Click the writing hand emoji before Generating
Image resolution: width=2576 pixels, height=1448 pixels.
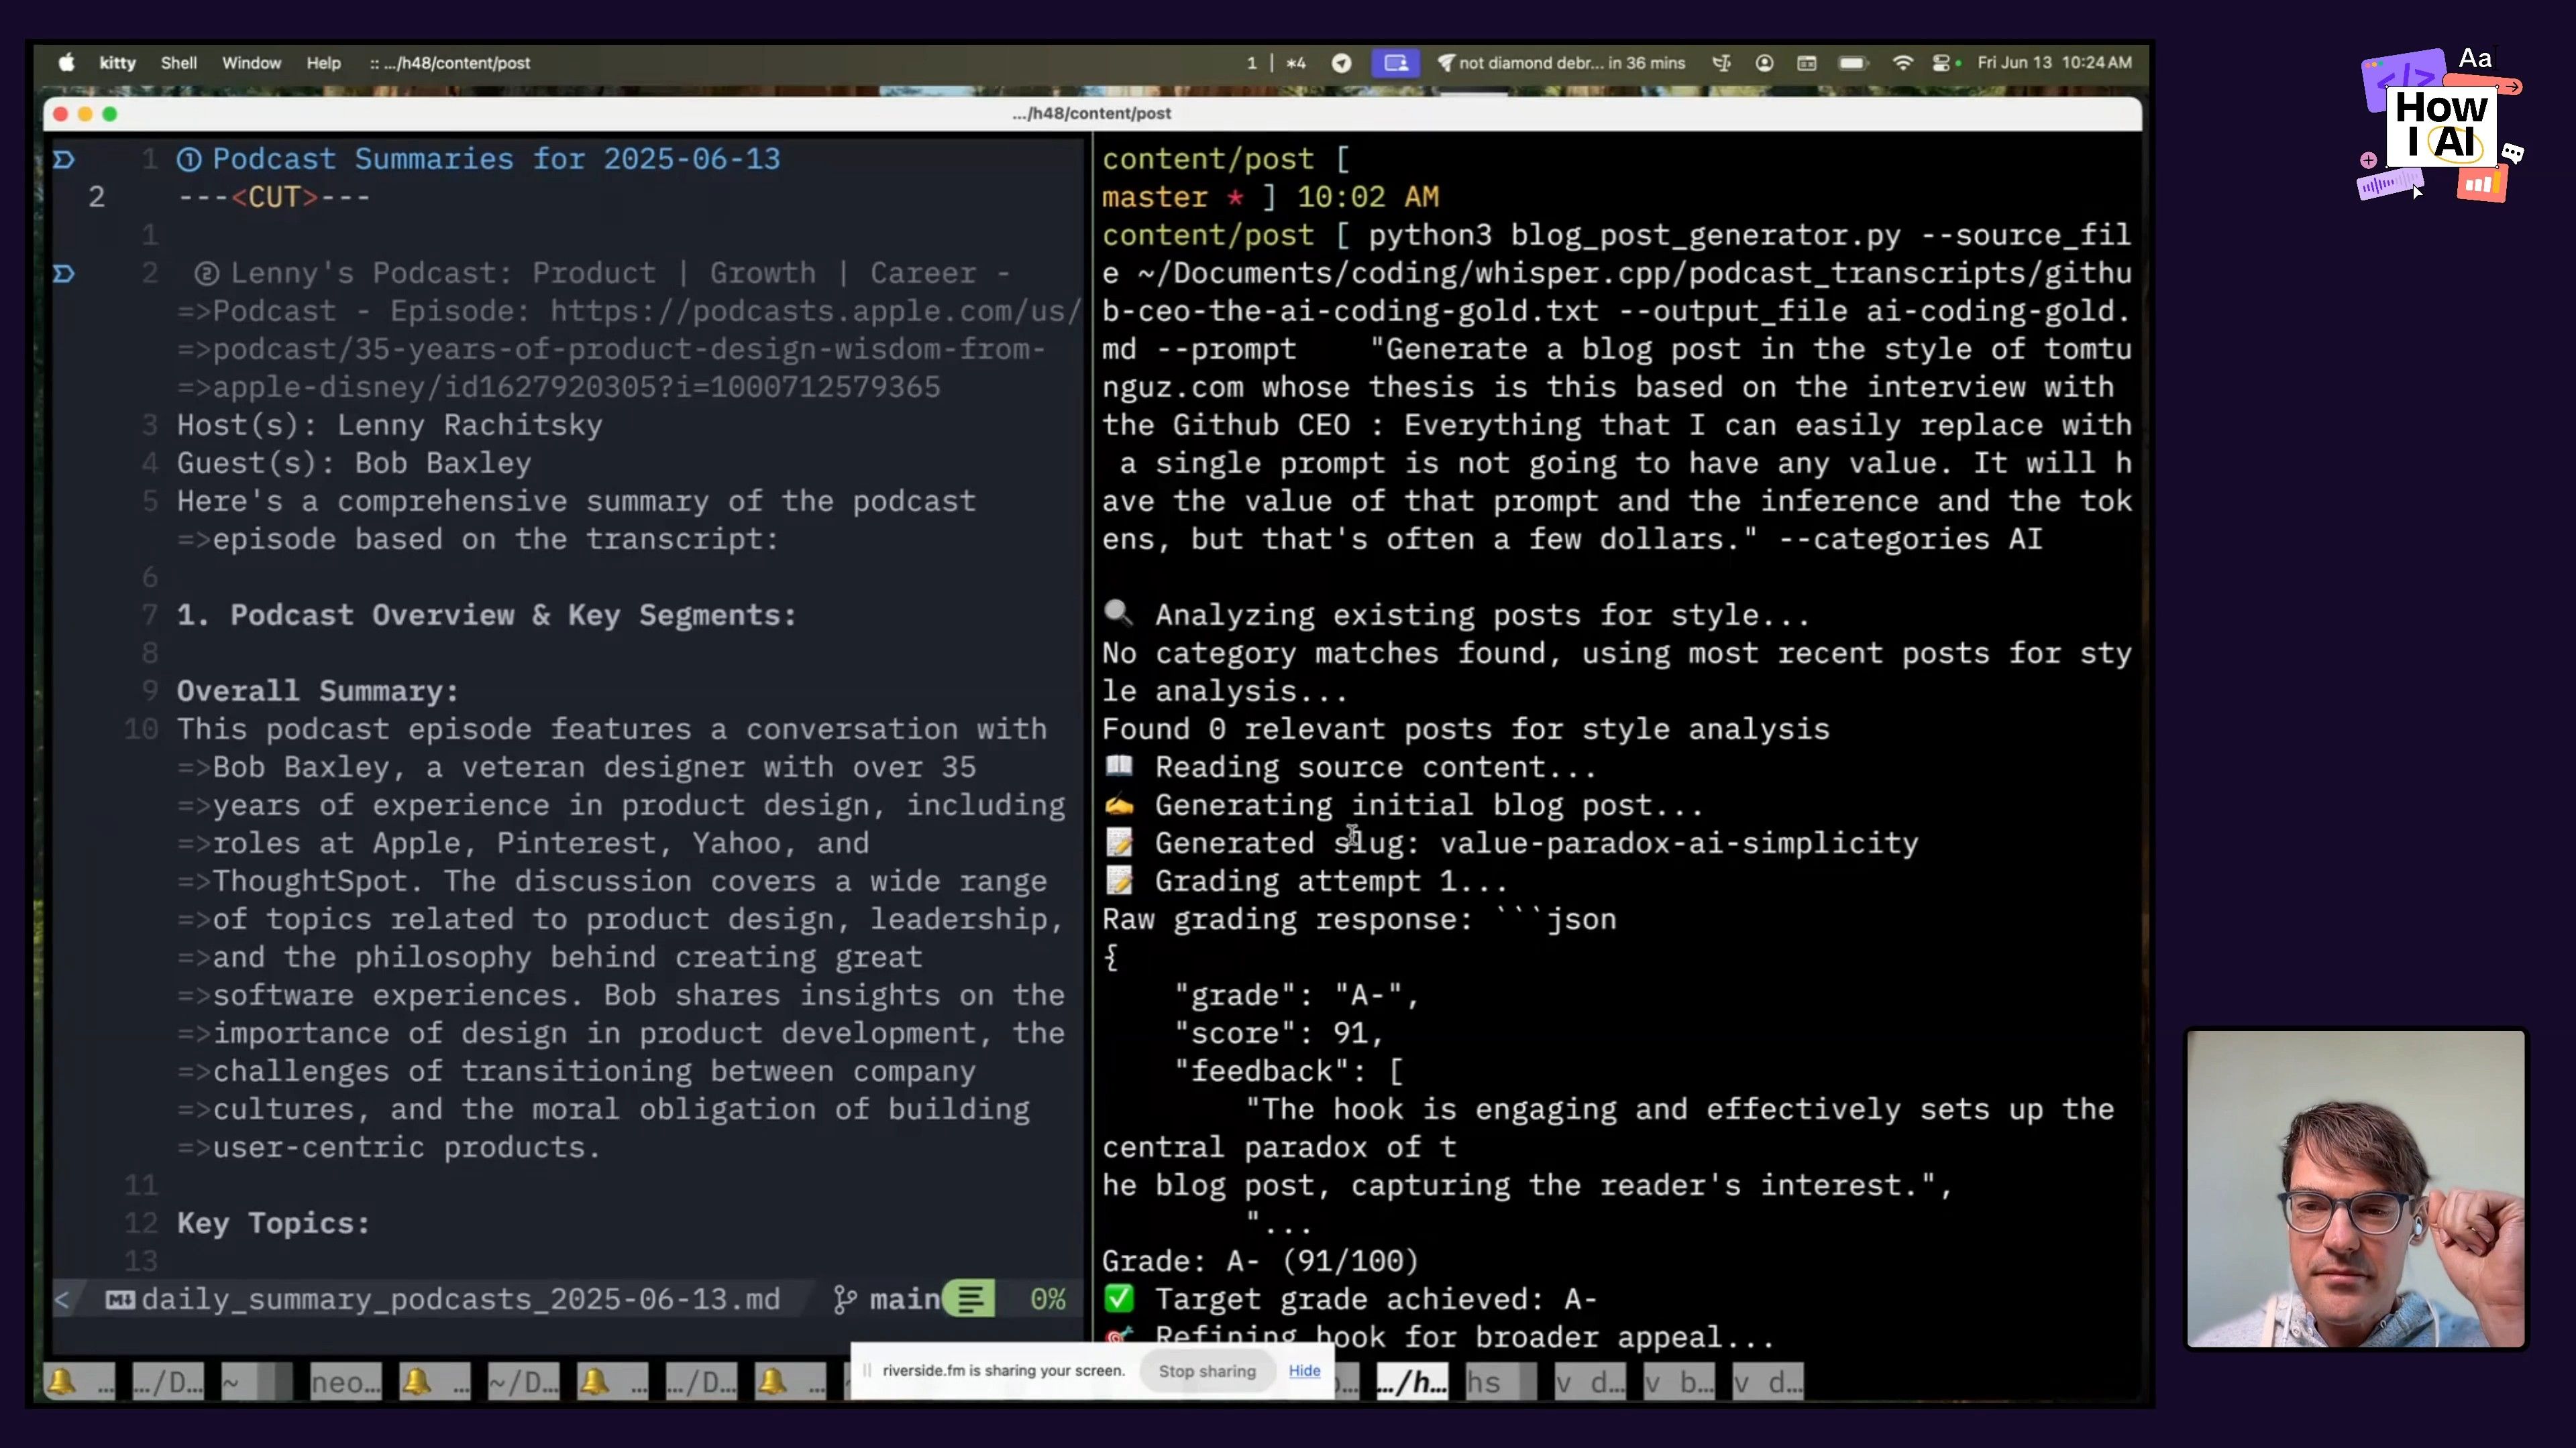(1118, 804)
